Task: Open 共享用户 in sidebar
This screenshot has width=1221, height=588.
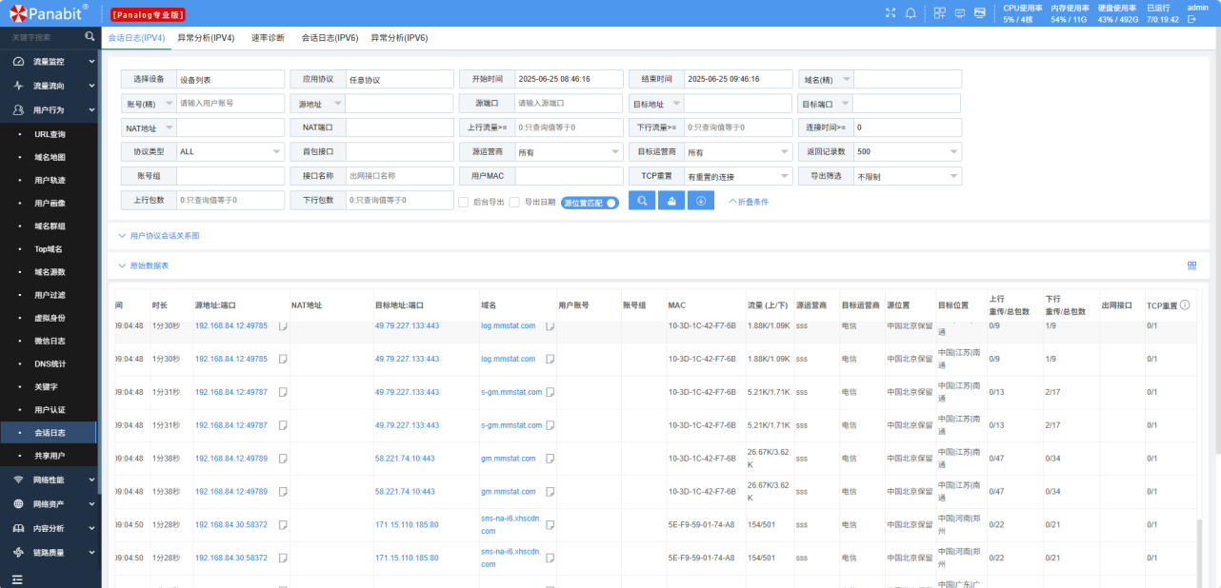Action: pyautogui.click(x=50, y=456)
